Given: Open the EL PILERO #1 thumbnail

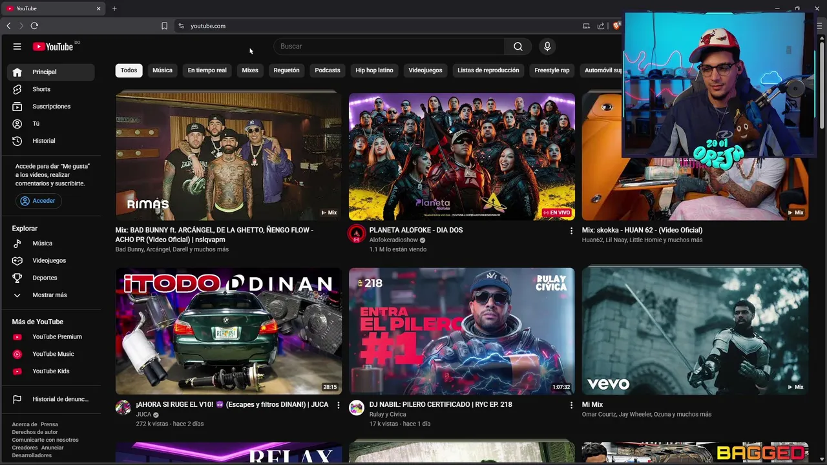Looking at the screenshot, I should [462, 331].
